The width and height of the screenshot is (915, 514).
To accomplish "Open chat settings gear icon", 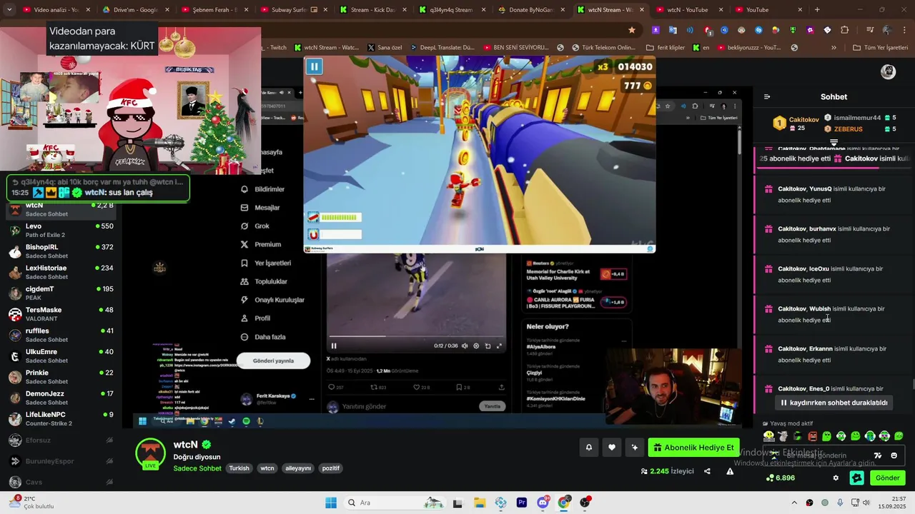I will [836, 478].
